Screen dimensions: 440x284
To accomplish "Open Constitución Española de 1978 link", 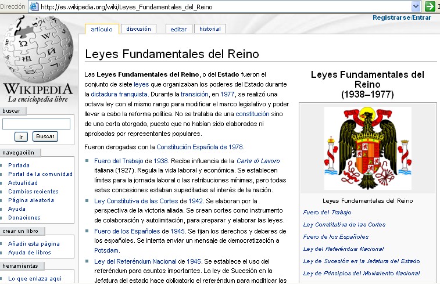I will [x=200, y=147].
